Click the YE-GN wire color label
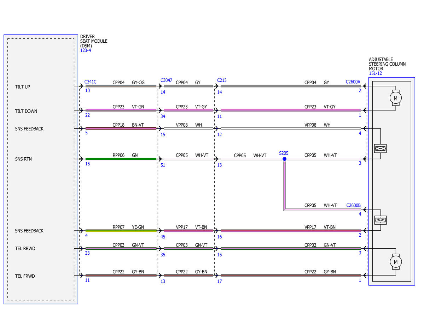Screen dimensions: 424x327 point(138,228)
